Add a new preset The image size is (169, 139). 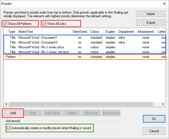tap(13, 113)
